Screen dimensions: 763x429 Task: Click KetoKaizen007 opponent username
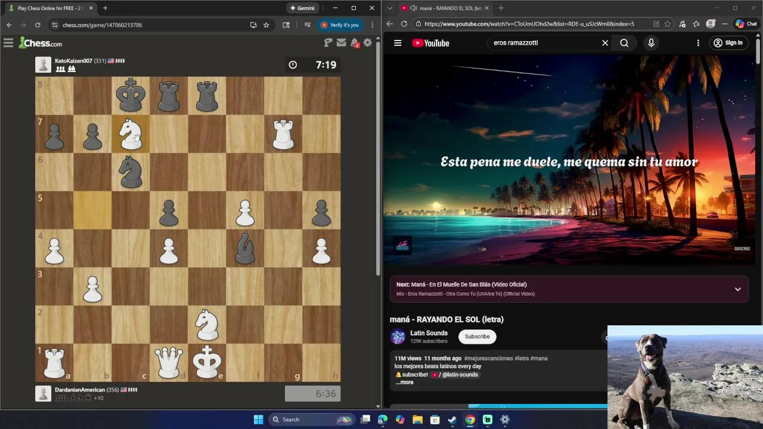click(73, 61)
